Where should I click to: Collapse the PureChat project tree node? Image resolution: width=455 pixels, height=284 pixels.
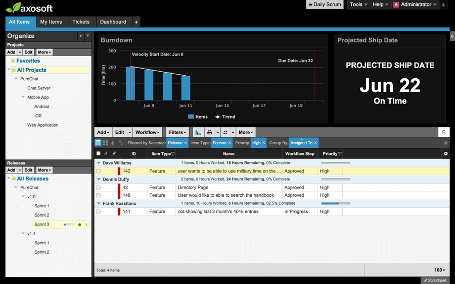pos(16,79)
